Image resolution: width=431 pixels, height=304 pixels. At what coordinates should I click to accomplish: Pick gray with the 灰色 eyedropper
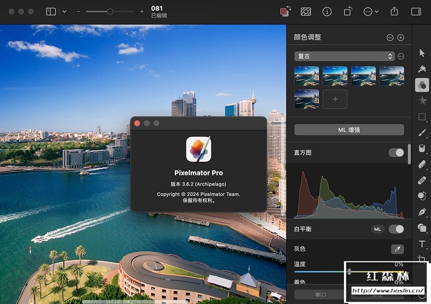coord(397,249)
